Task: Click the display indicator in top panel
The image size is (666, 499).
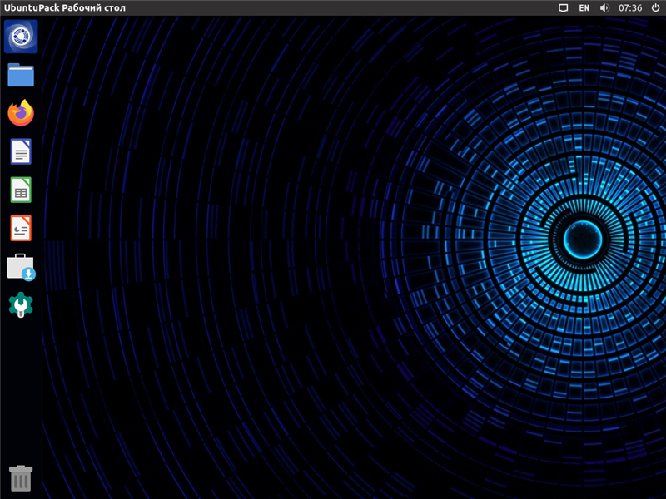Action: (x=563, y=8)
